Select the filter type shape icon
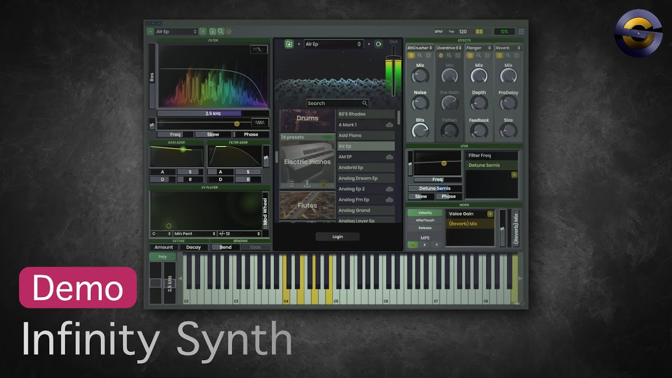672x378 pixels. click(x=259, y=49)
